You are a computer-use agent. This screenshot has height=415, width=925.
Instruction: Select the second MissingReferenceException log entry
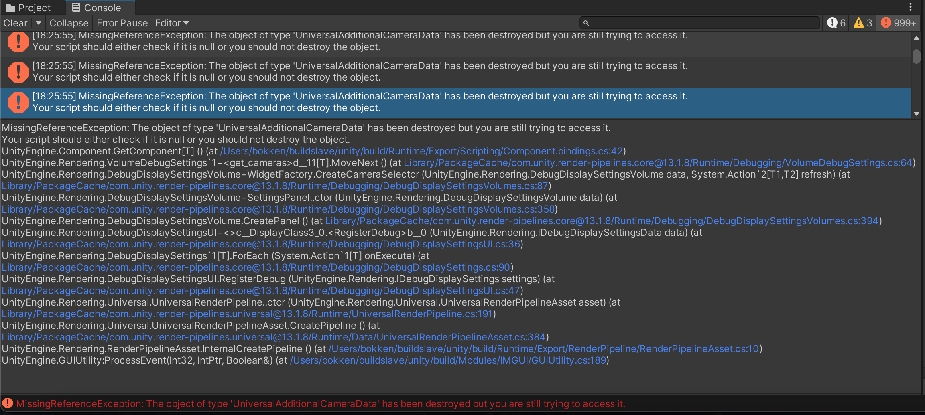point(456,72)
